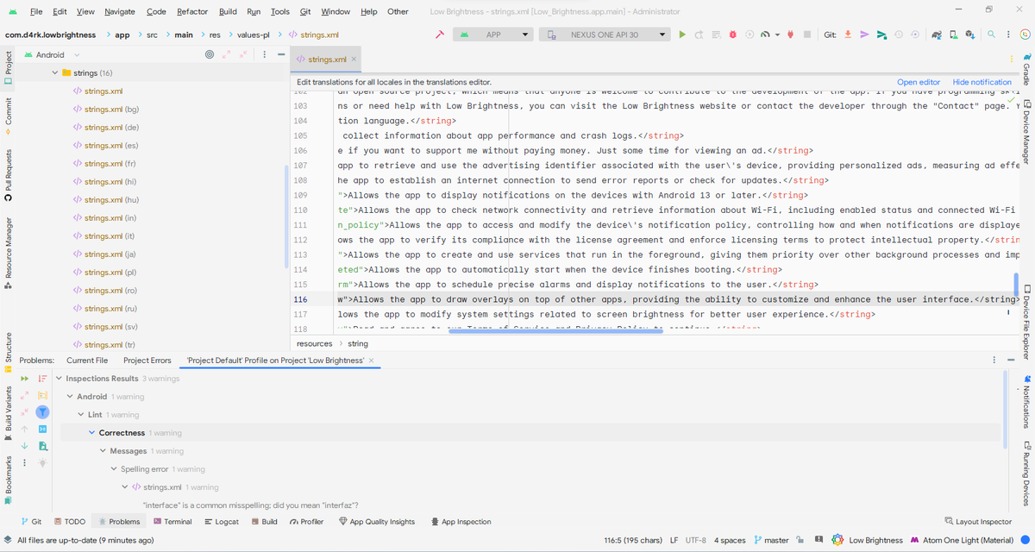Collapse the Android 1 warning node
The width and height of the screenshot is (1035, 552).
click(x=70, y=397)
